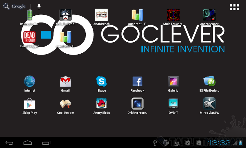Open the Gmail app
Image resolution: width=246 pixels, height=148 pixels.
click(65, 82)
